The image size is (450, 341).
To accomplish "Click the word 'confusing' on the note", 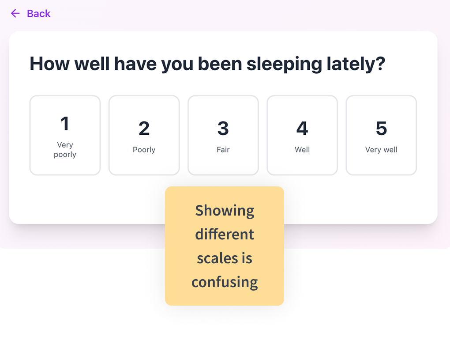I will point(225,282).
